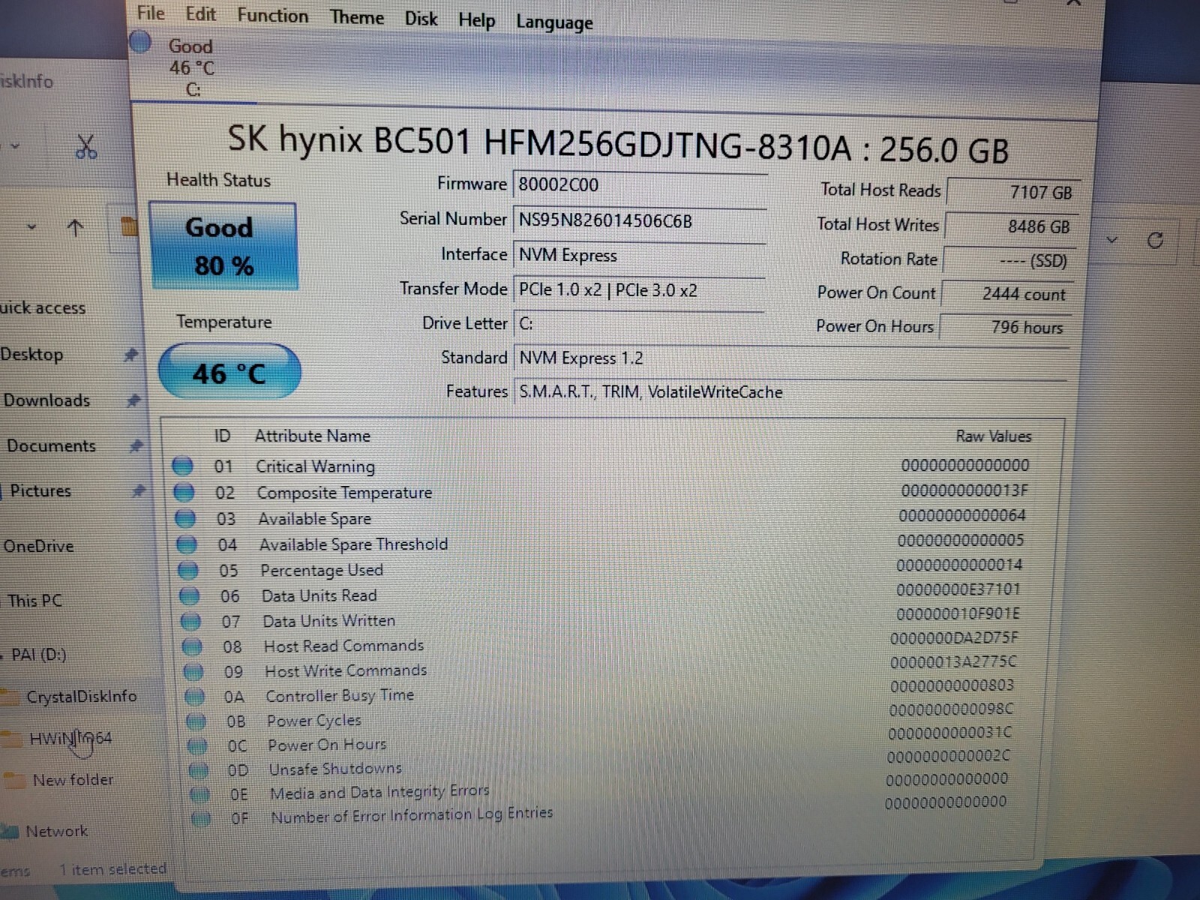Viewport: 1200px width, 900px height.
Task: Open the Disk menu
Action: tap(421, 19)
